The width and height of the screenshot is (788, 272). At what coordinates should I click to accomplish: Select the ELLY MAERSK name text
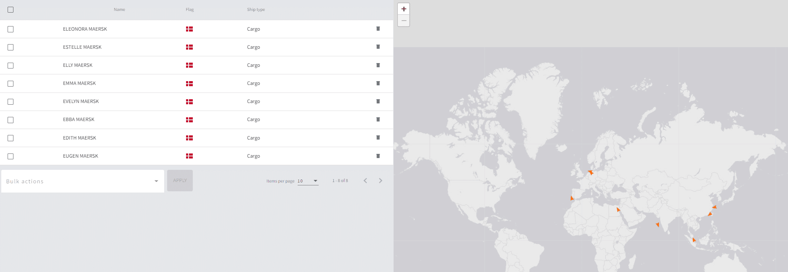click(77, 65)
